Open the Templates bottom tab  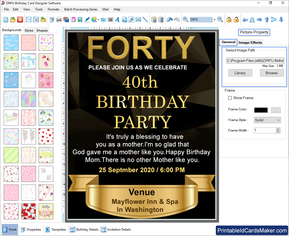click(x=56, y=230)
